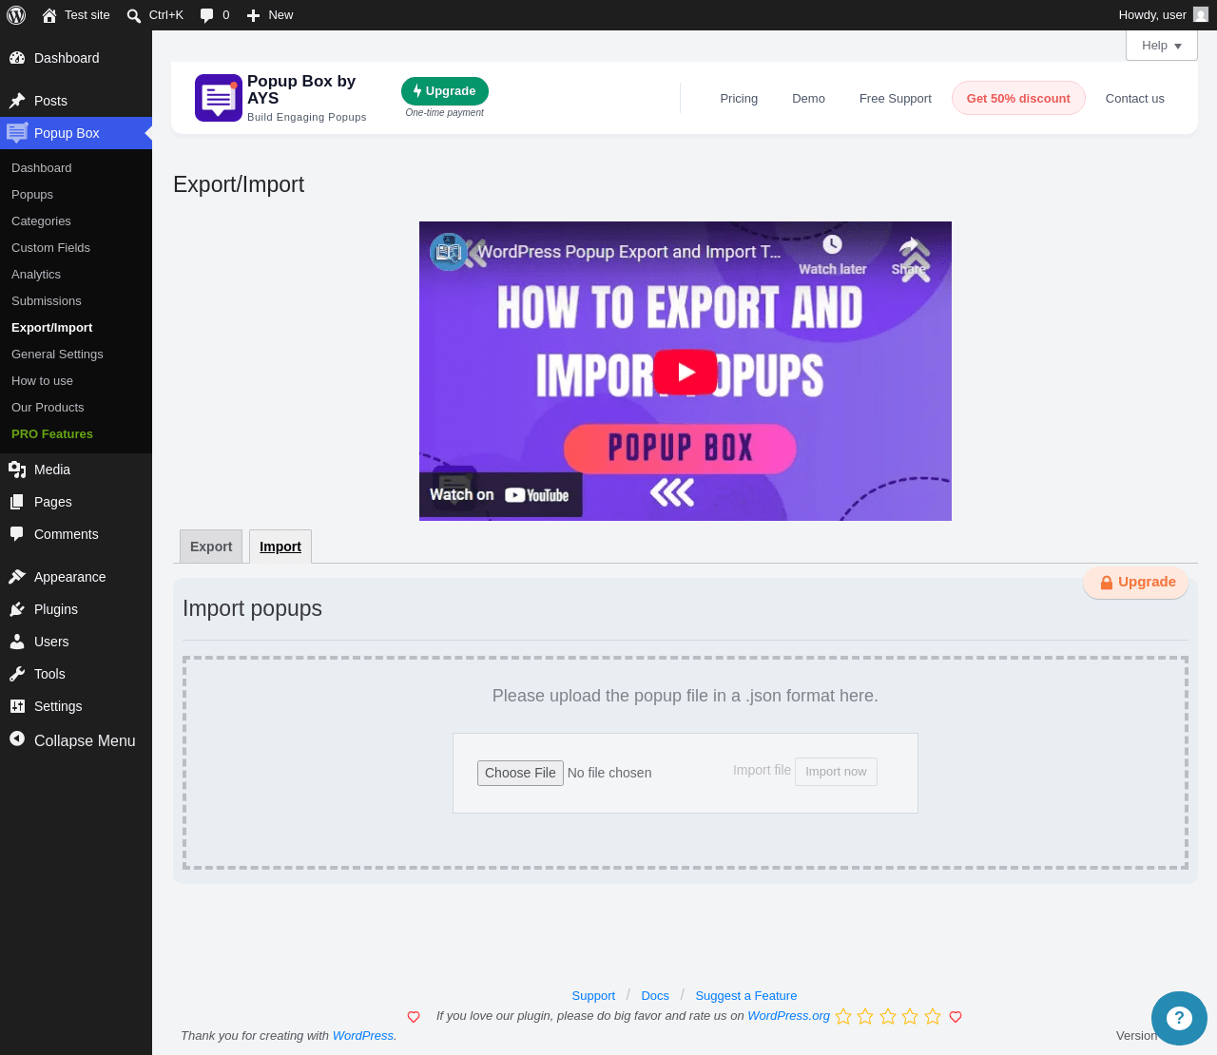Click the fifth rating star in footer

[933, 1017]
